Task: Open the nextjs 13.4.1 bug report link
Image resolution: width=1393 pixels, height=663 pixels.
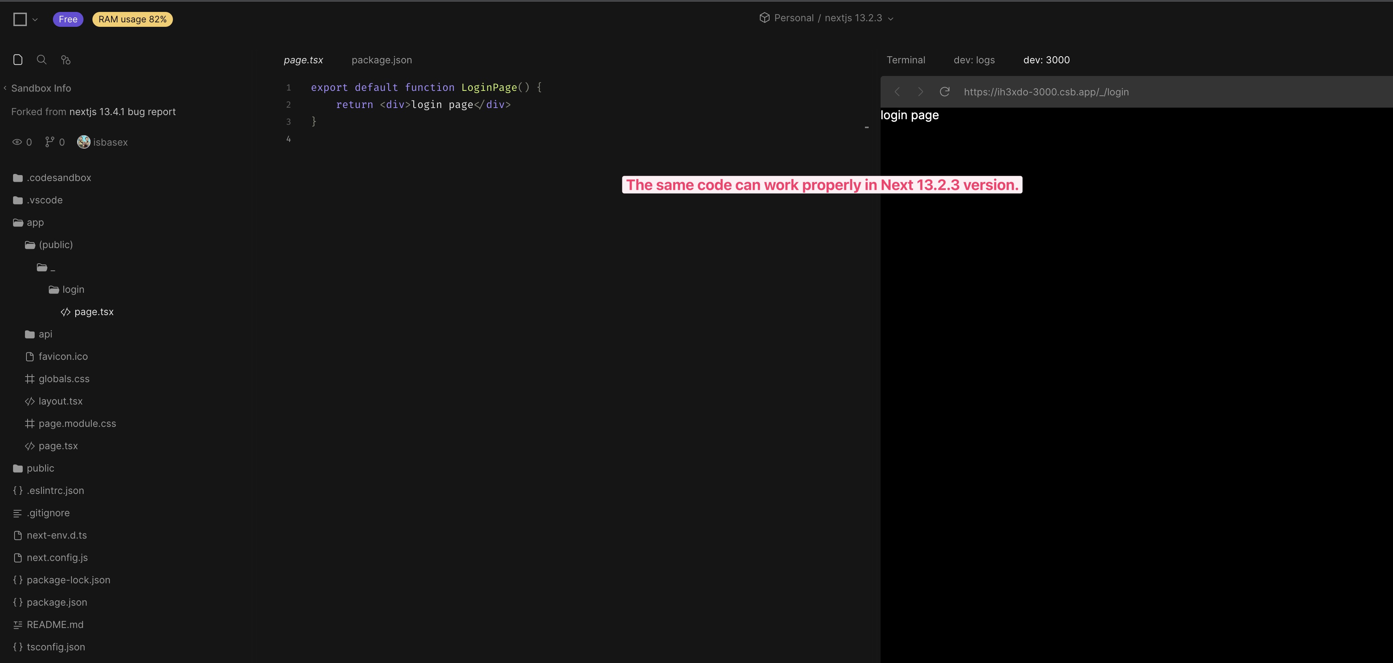Action: [x=123, y=111]
